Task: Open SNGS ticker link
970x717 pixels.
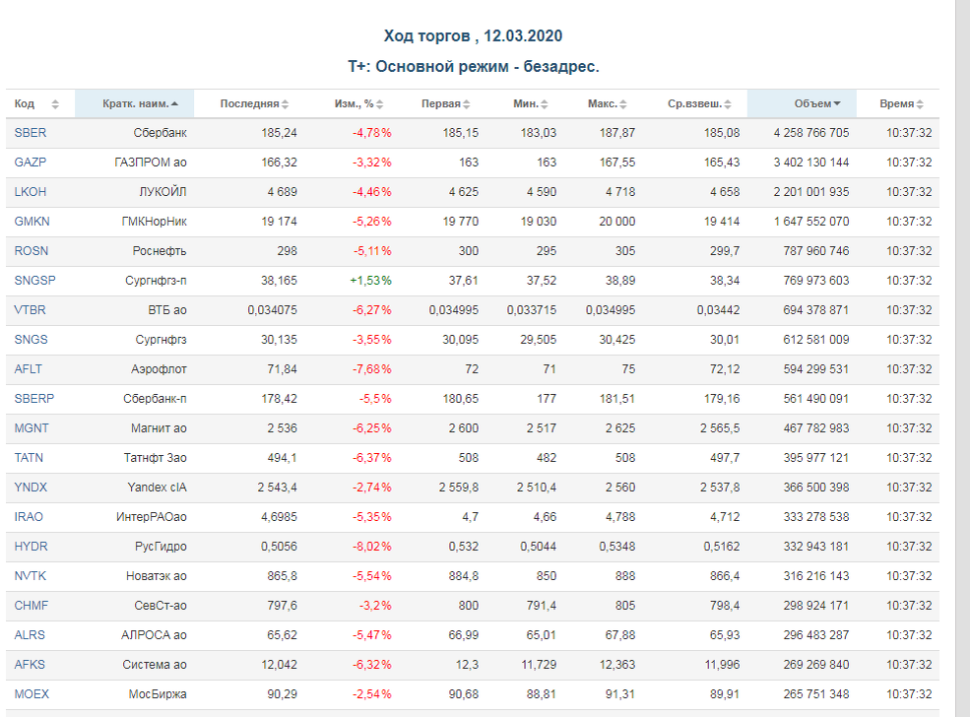Action: pos(31,340)
